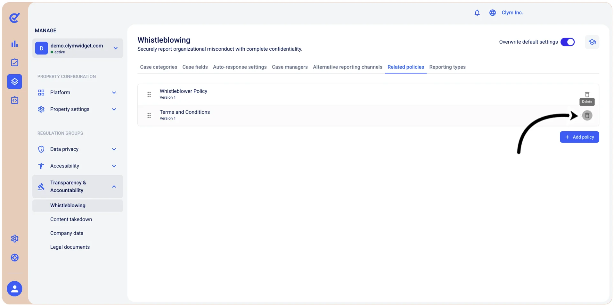Viewport: 614px width, 306px height.
Task: Grab drag handle of Terms and Conditions
Action: [149, 115]
